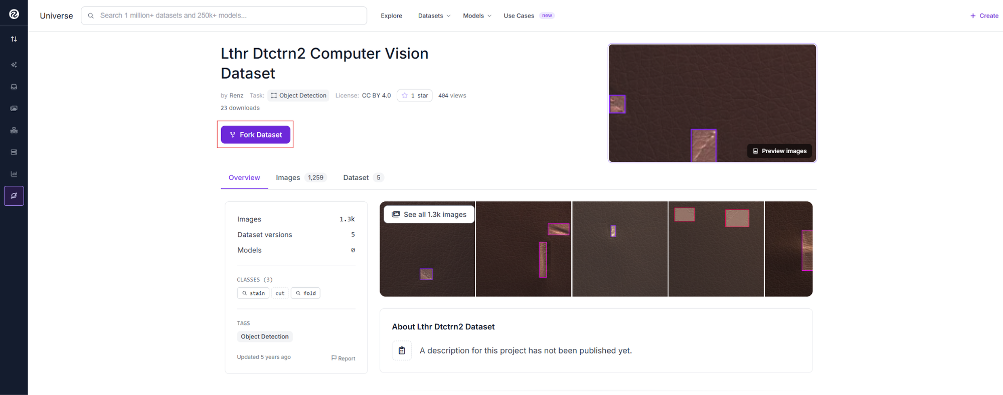Click the Object Detection tag chip

click(265, 336)
